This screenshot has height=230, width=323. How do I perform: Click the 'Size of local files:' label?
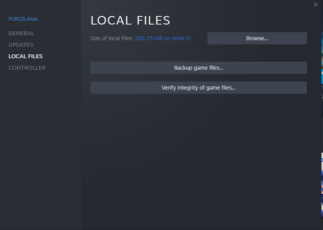[x=112, y=38]
